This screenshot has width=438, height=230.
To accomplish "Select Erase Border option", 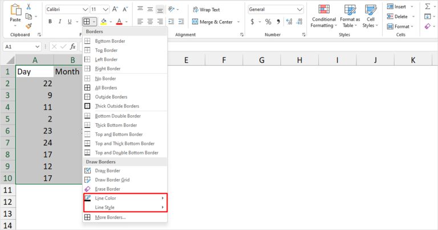I will click(x=125, y=189).
